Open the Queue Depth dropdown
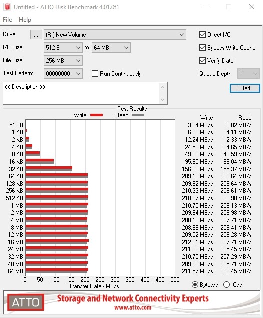The width and height of the screenshot is (263, 318). click(248, 74)
